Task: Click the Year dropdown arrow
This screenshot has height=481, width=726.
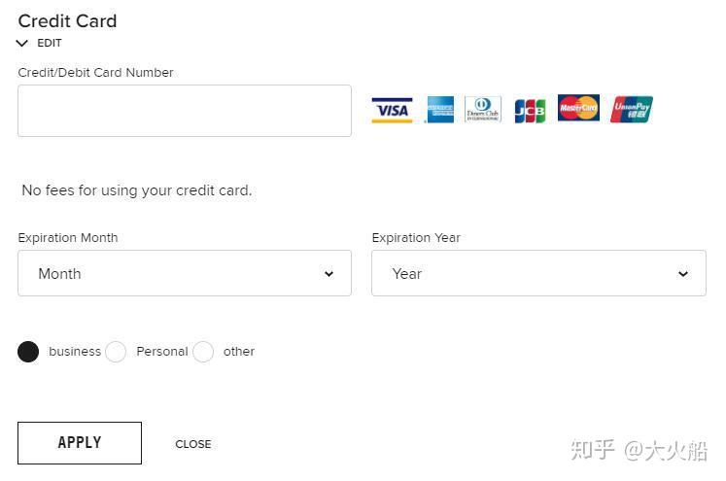Action: pos(683,274)
